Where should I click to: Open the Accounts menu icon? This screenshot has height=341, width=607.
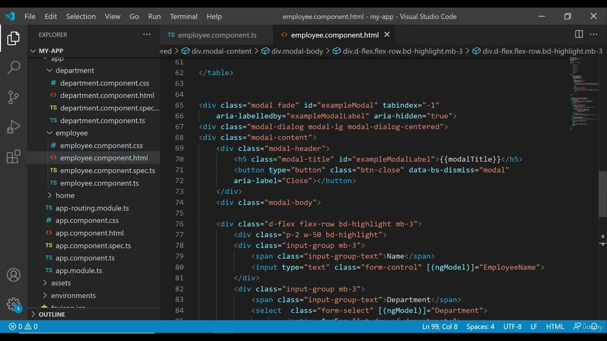pyautogui.click(x=13, y=275)
